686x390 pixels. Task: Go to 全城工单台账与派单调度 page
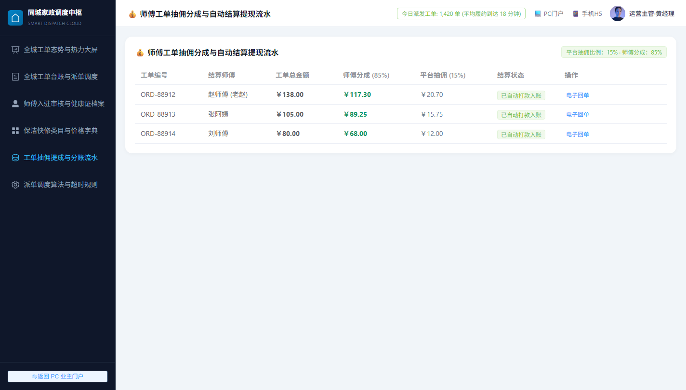click(x=58, y=77)
